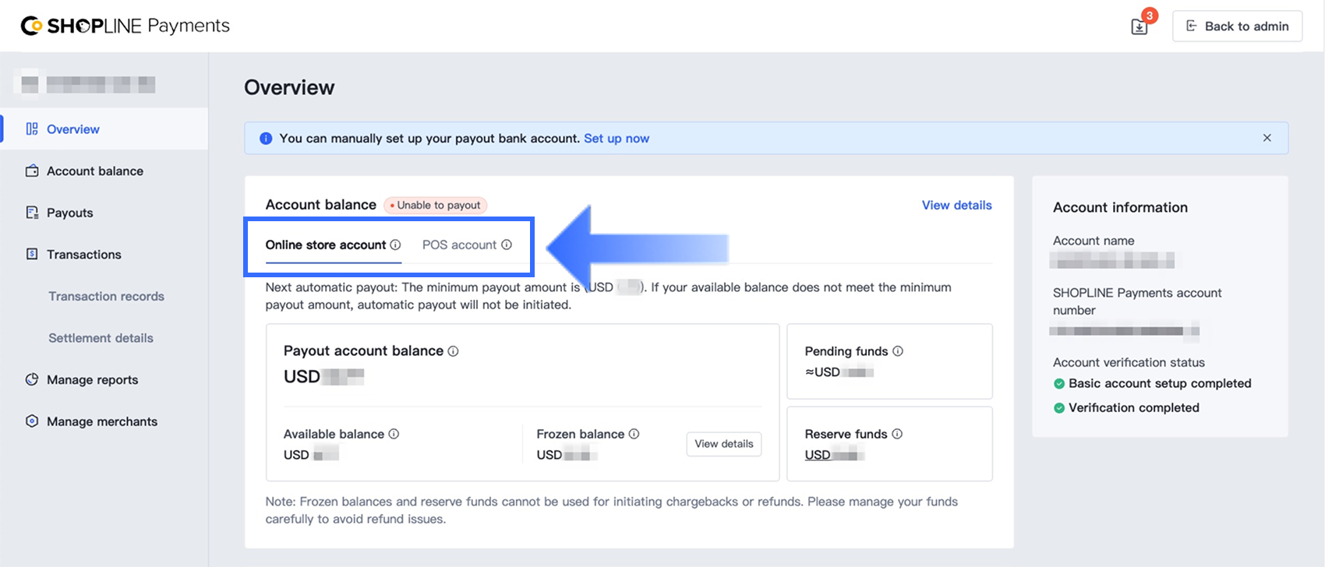This screenshot has height=567, width=1325.
Task: Click info icon next to POS account
Action: (x=507, y=245)
